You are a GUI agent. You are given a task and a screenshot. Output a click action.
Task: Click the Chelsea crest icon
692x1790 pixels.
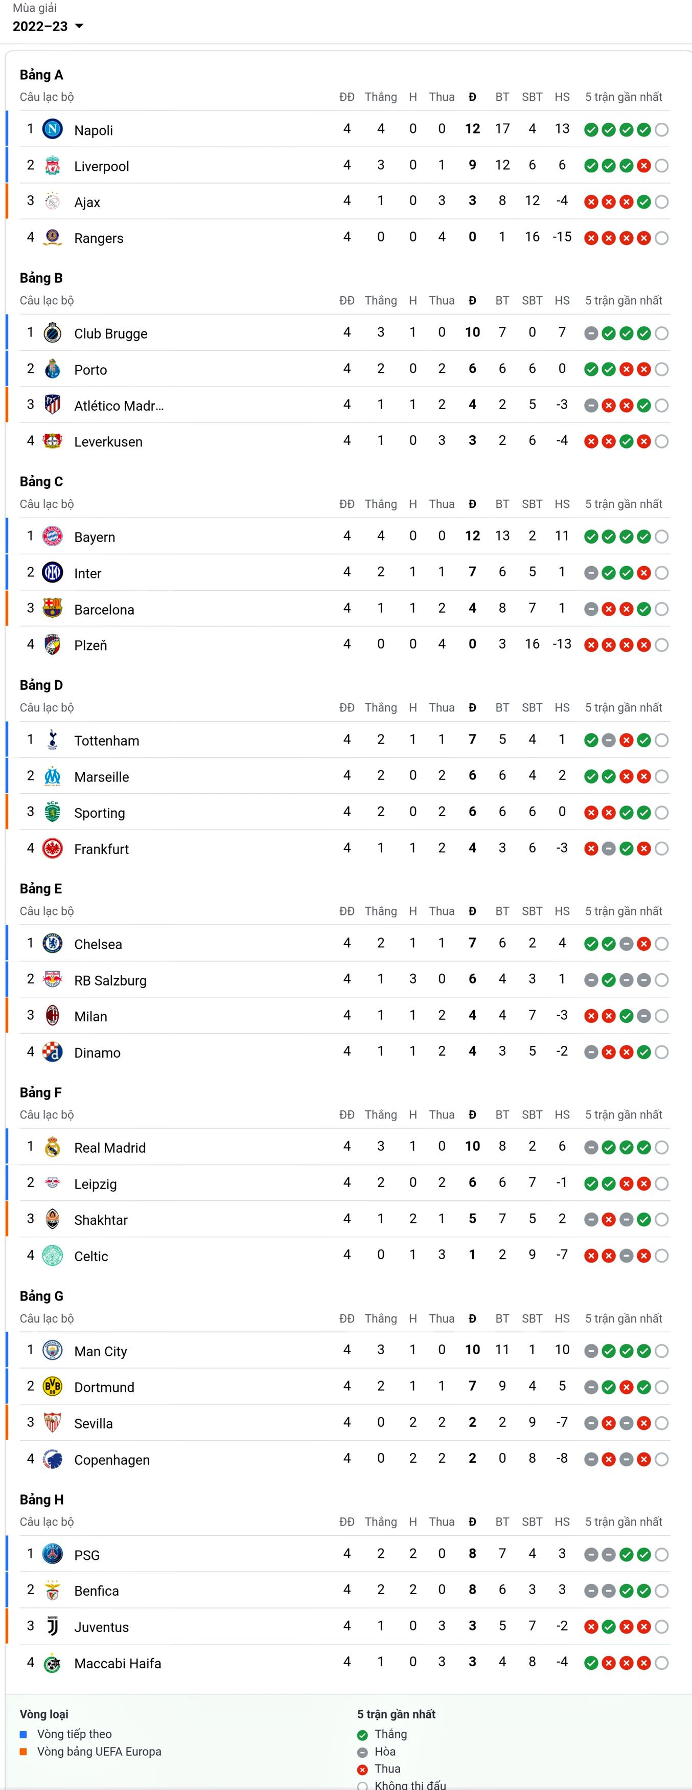[53, 944]
